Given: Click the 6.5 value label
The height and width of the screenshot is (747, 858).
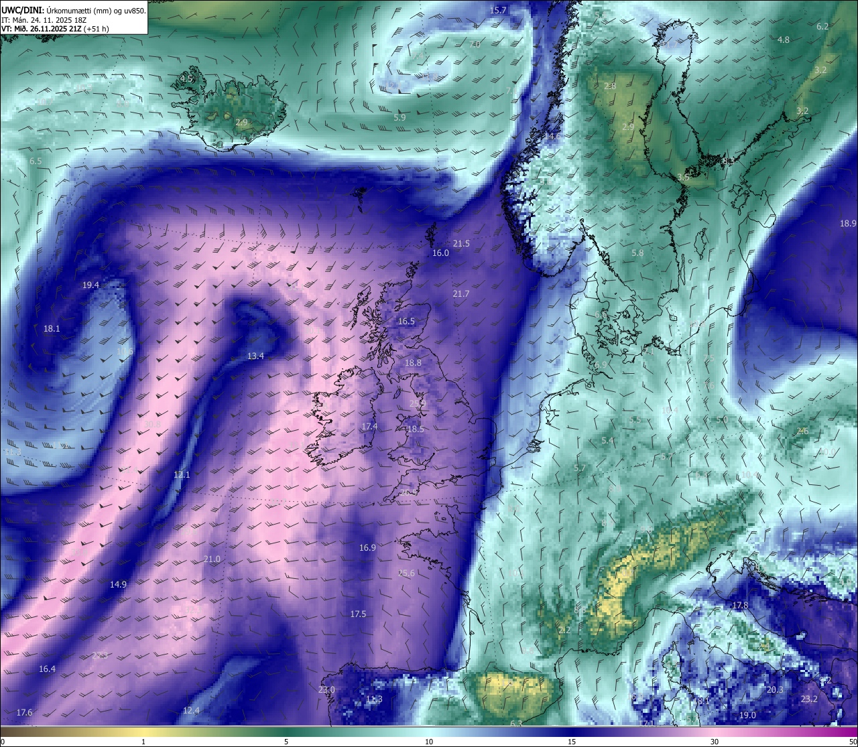Looking at the screenshot, I should pos(36,161).
